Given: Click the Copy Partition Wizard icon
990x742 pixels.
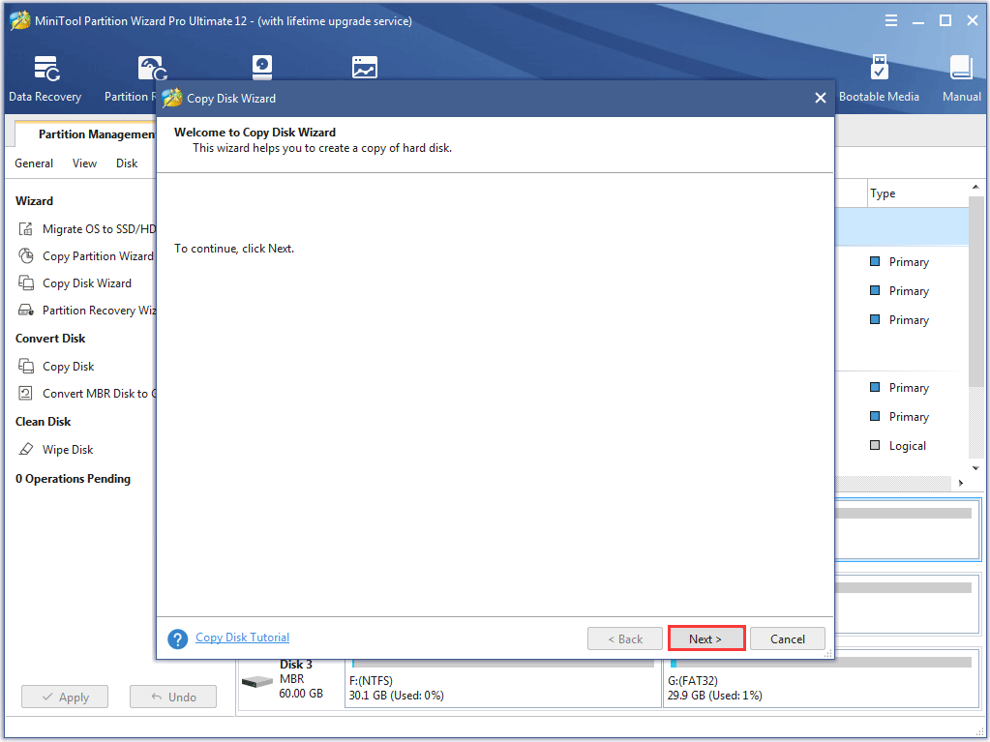Looking at the screenshot, I should [25, 255].
